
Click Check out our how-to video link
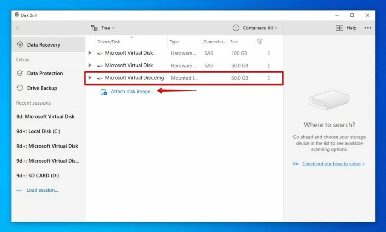pos(331,164)
